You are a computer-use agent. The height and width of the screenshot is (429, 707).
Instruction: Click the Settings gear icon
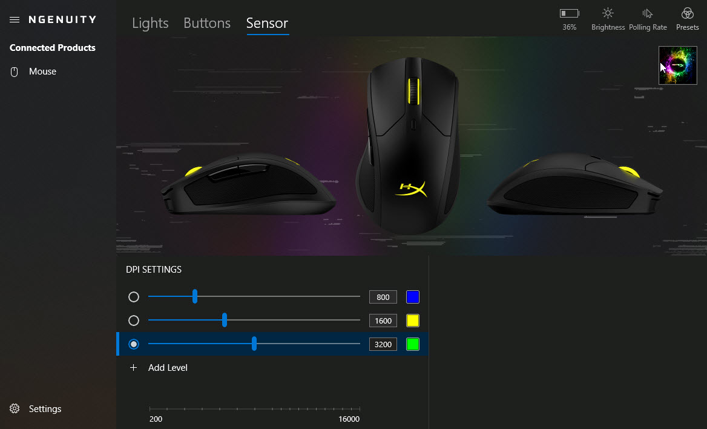coord(15,408)
